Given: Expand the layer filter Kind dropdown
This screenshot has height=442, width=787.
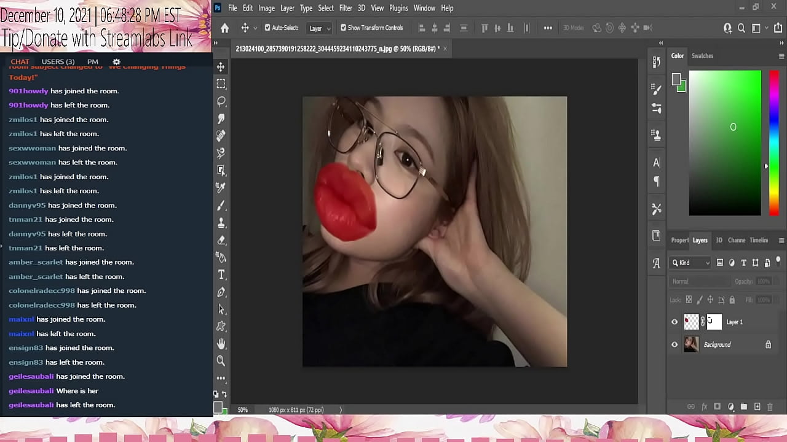Looking at the screenshot, I should point(690,263).
